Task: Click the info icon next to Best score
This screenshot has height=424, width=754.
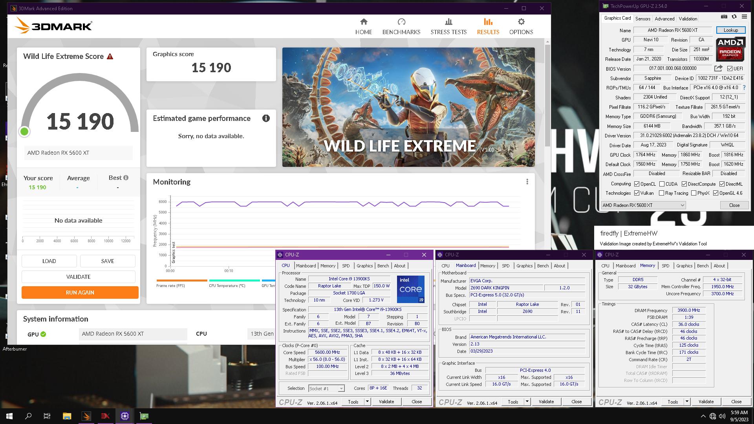Action: [126, 178]
